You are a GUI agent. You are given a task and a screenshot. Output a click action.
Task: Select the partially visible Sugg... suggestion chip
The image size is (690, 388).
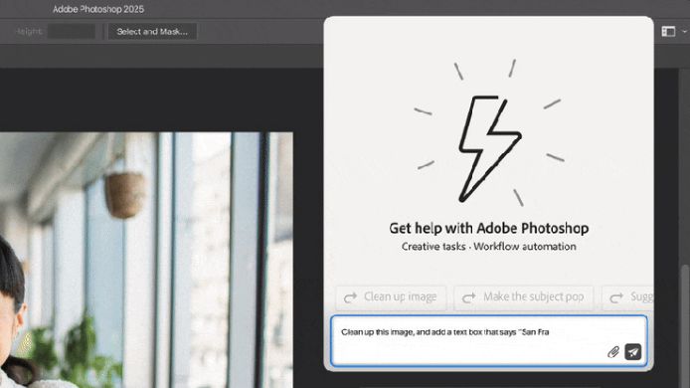click(x=627, y=297)
